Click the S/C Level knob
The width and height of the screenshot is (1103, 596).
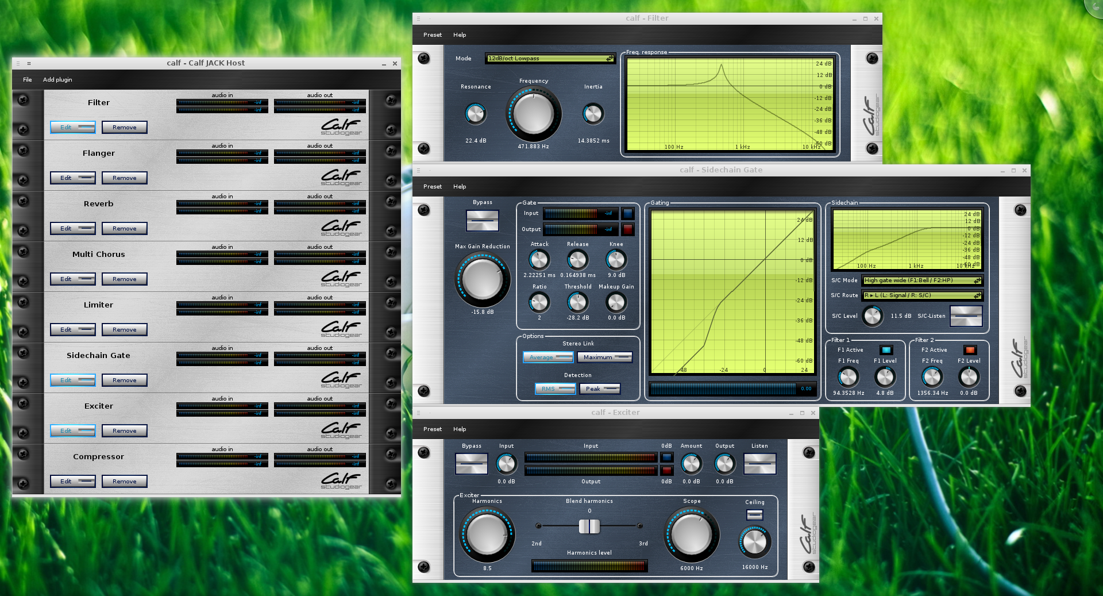(873, 316)
